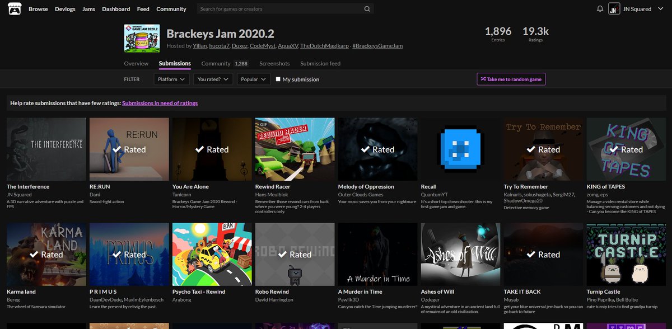The image size is (672, 329).
Task: Open author Pawlik3D's page
Action: [348, 300]
